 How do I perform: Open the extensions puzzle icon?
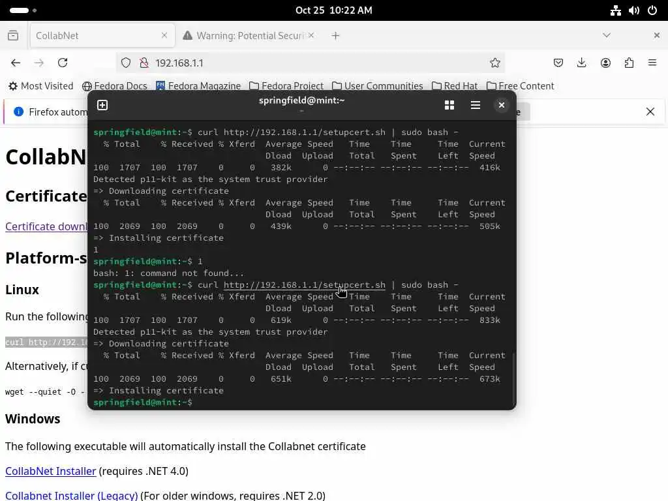click(629, 63)
